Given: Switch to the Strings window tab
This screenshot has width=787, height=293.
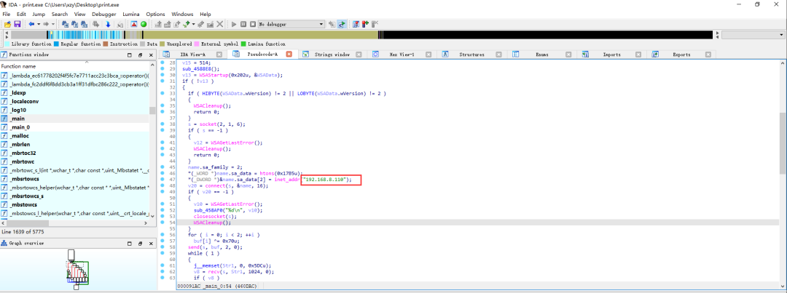Looking at the screenshot, I should coord(332,55).
